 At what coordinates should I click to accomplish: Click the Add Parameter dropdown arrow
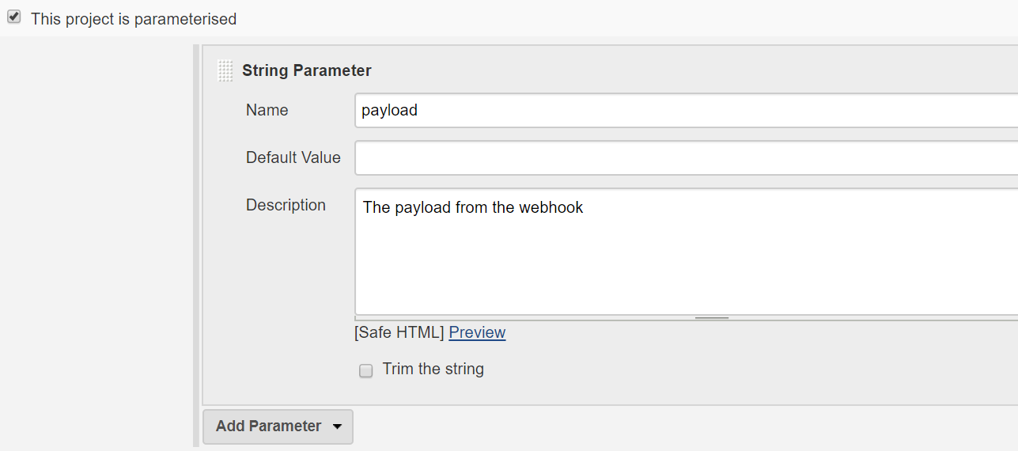[338, 426]
